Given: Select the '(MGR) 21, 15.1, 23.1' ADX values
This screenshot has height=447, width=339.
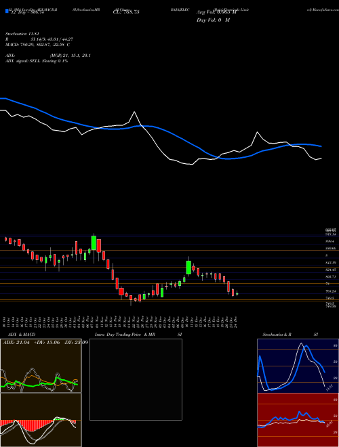Looking at the screenshot, I should click(x=71, y=56).
